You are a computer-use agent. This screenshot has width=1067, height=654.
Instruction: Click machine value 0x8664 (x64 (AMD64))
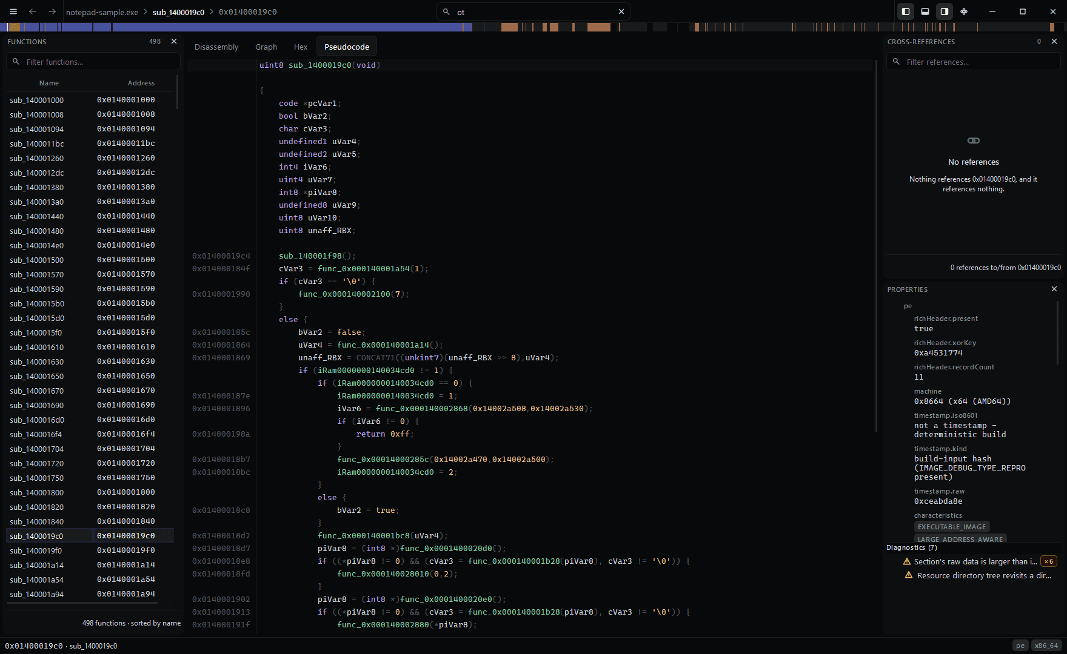(x=962, y=401)
